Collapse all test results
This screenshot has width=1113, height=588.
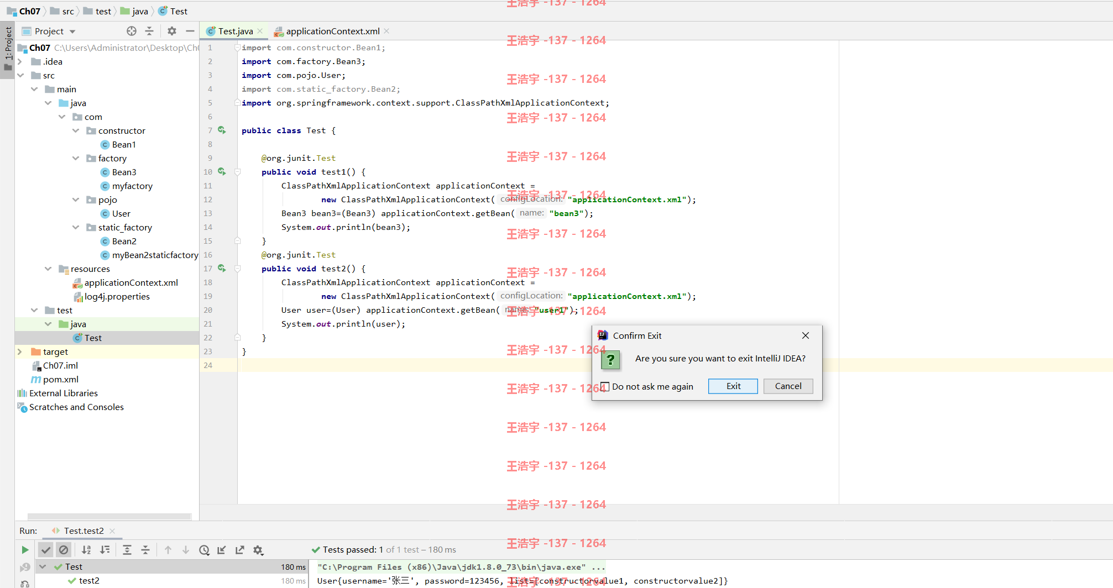(145, 550)
